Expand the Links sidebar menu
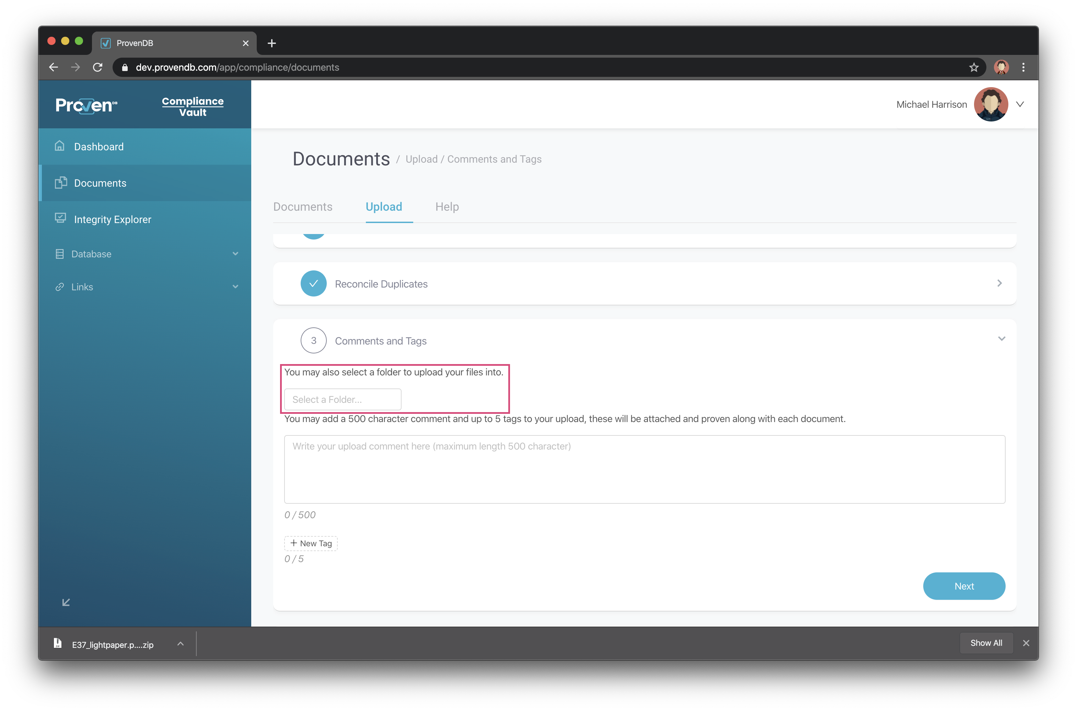Image resolution: width=1077 pixels, height=711 pixels. (235, 287)
